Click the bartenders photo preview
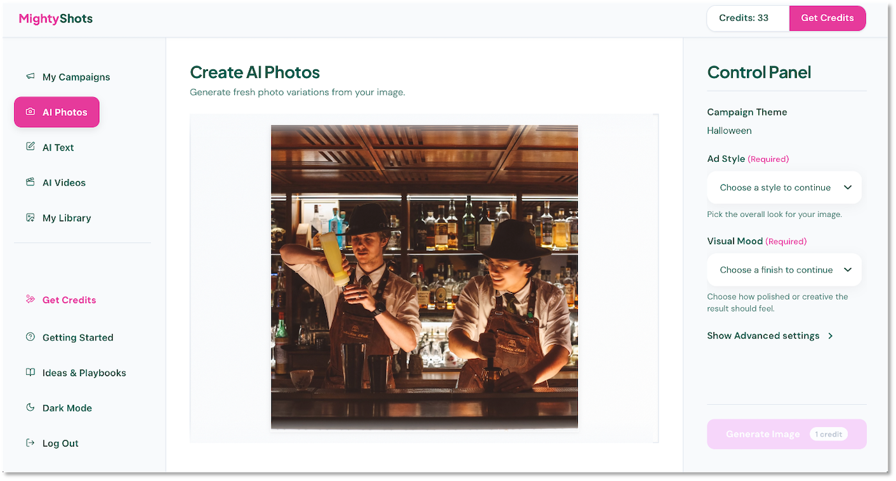 click(x=424, y=277)
